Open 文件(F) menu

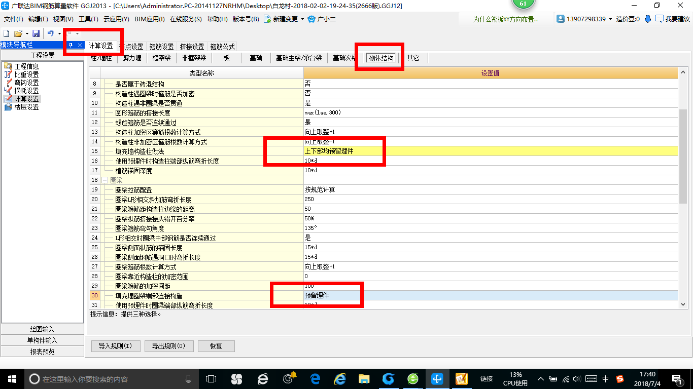click(x=14, y=19)
